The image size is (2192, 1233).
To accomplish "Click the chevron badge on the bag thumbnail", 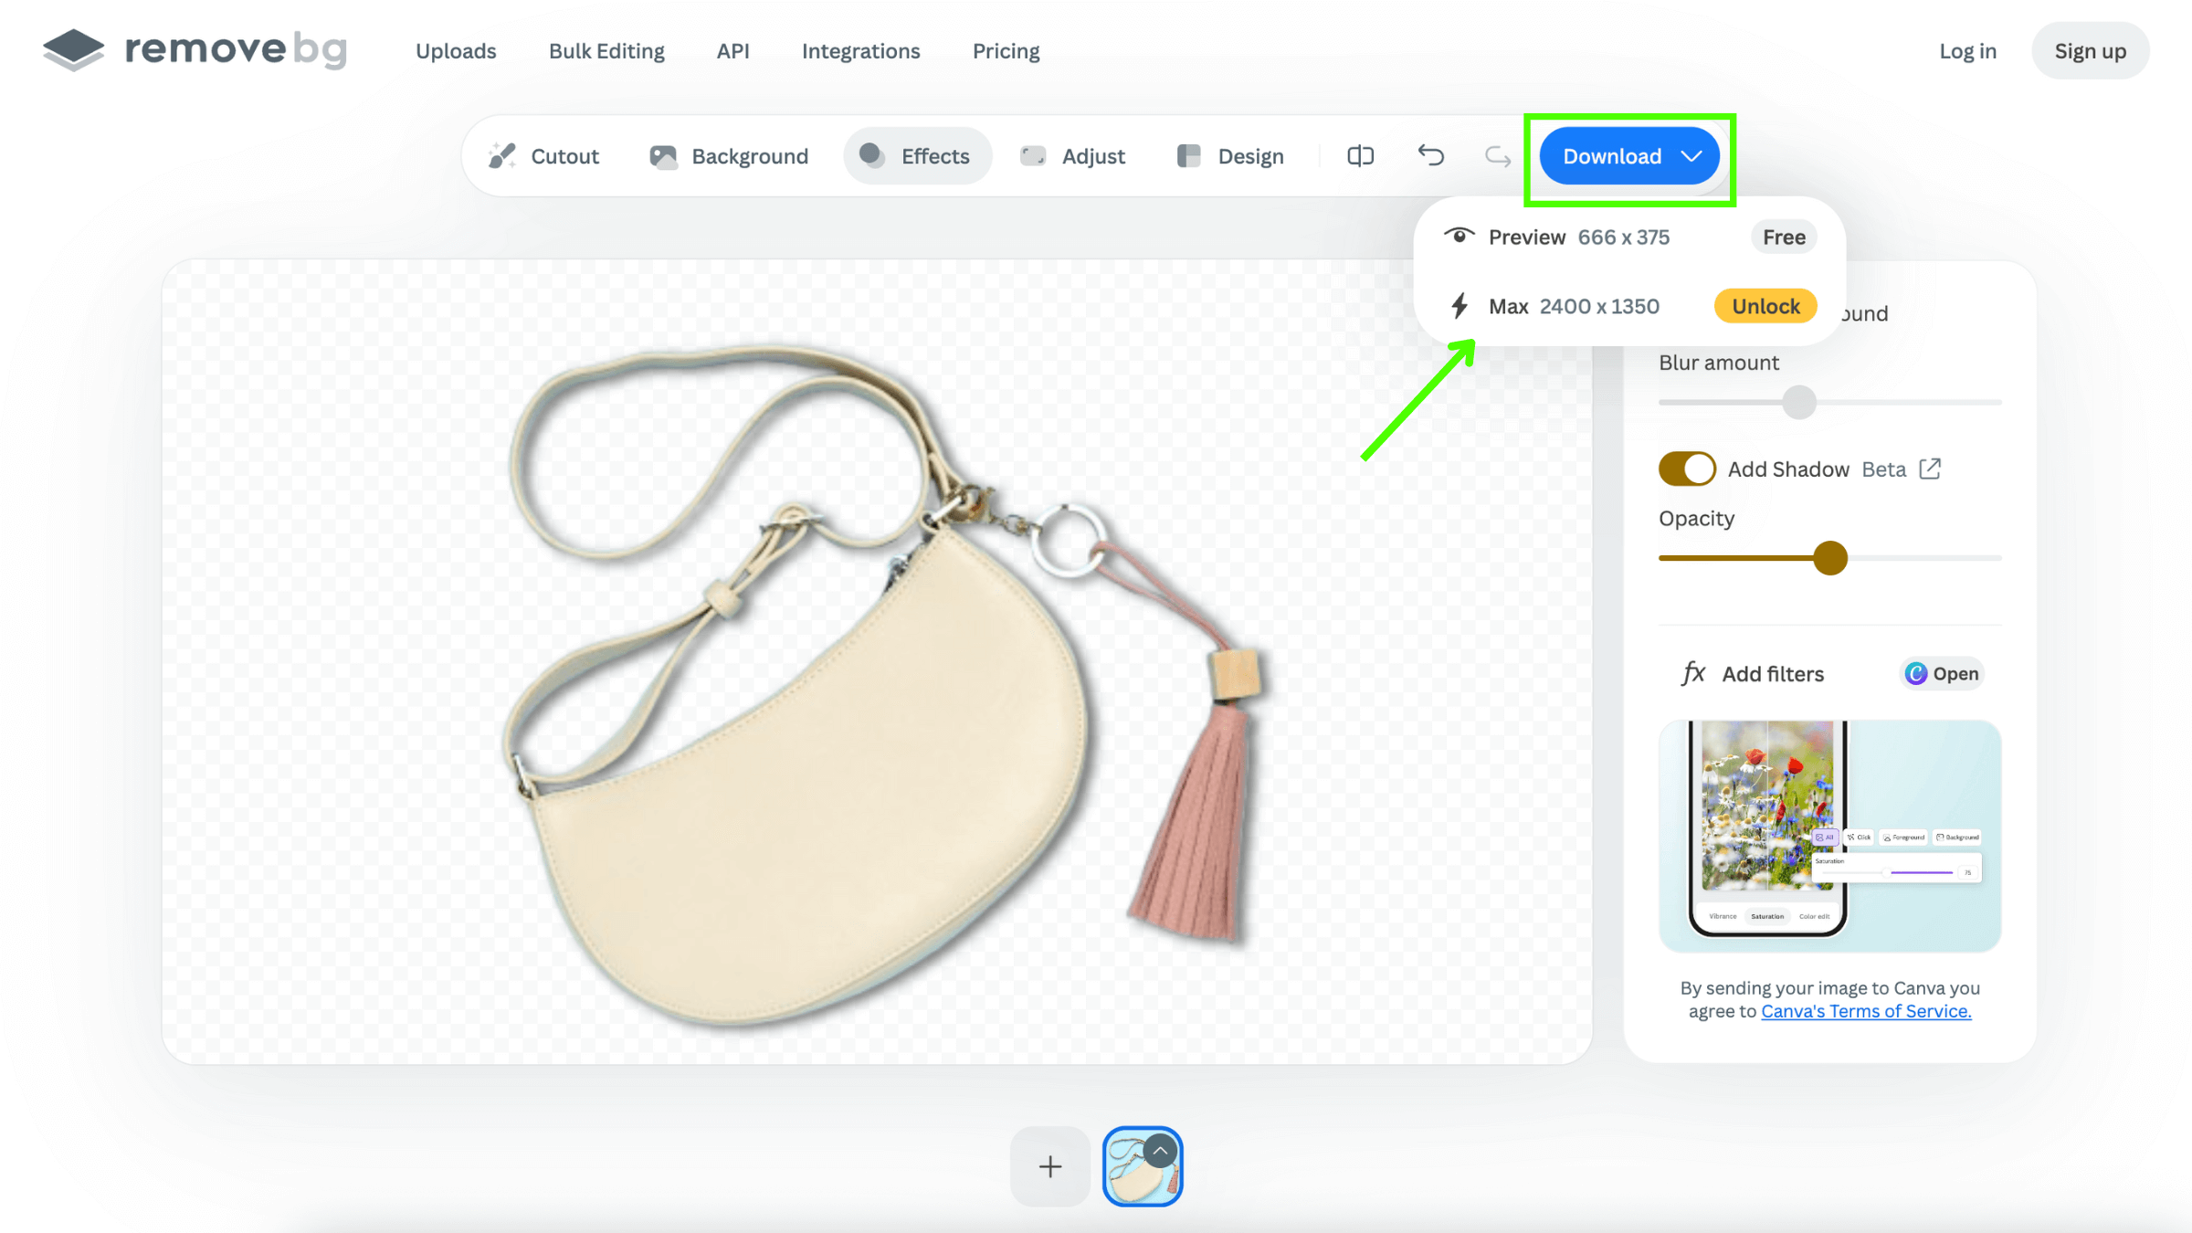I will coord(1160,1151).
